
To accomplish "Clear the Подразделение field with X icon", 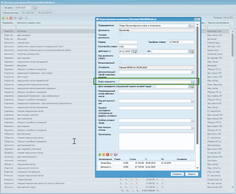I will pos(189,25).
